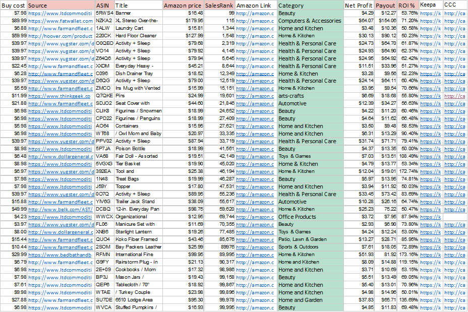
Task: Open CCC link in the Stuffed Pumpkins row
Action: coord(454,308)
